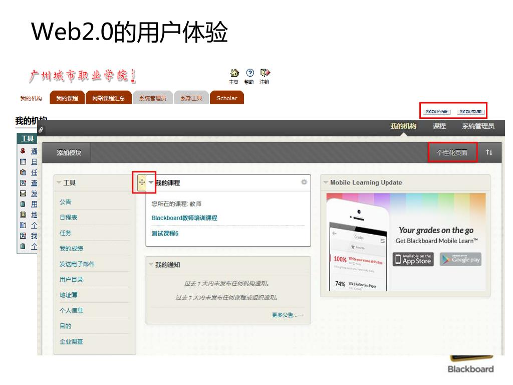513x385 pixels.
Task: Click the 主页 home icon
Action: click(234, 73)
